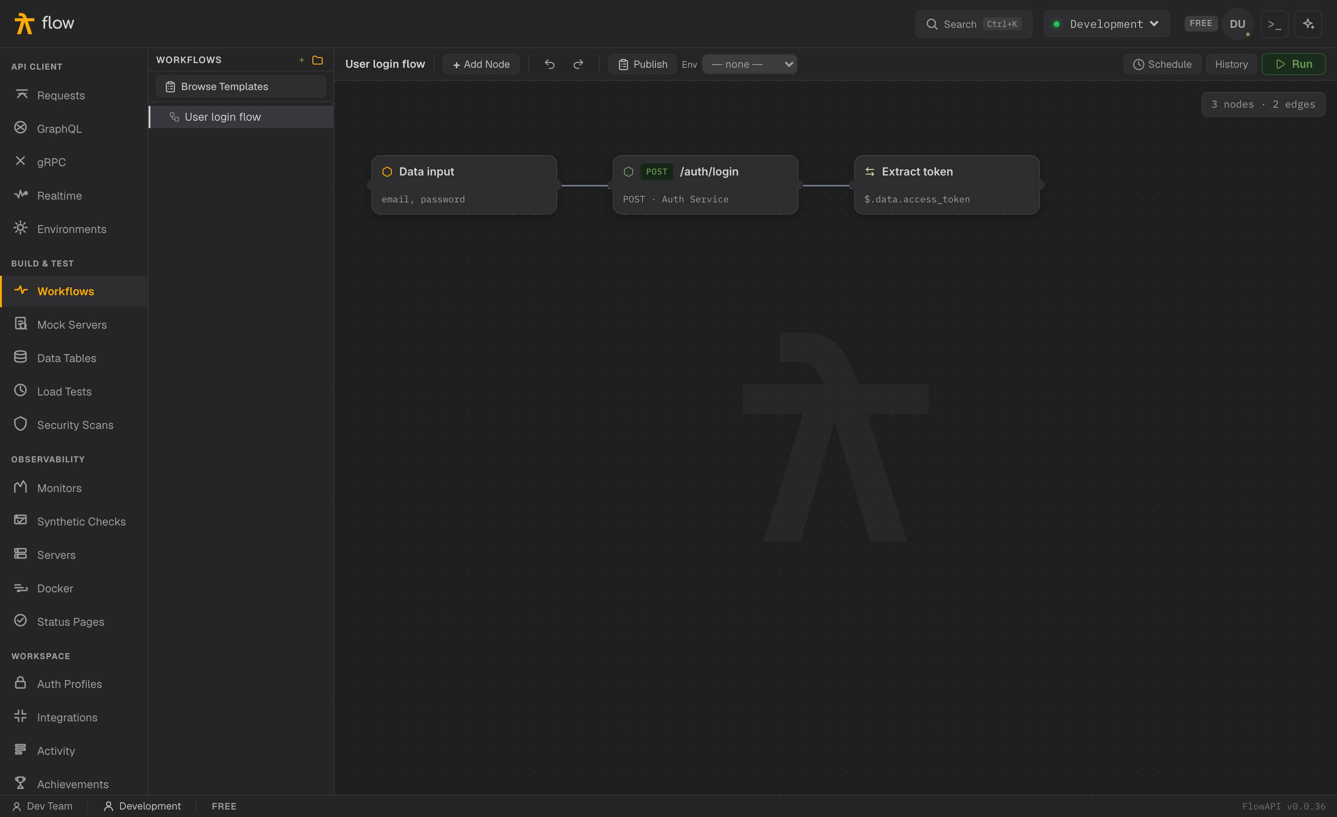Click $.data.access_token text in node
The height and width of the screenshot is (817, 1337).
pyautogui.click(x=917, y=199)
